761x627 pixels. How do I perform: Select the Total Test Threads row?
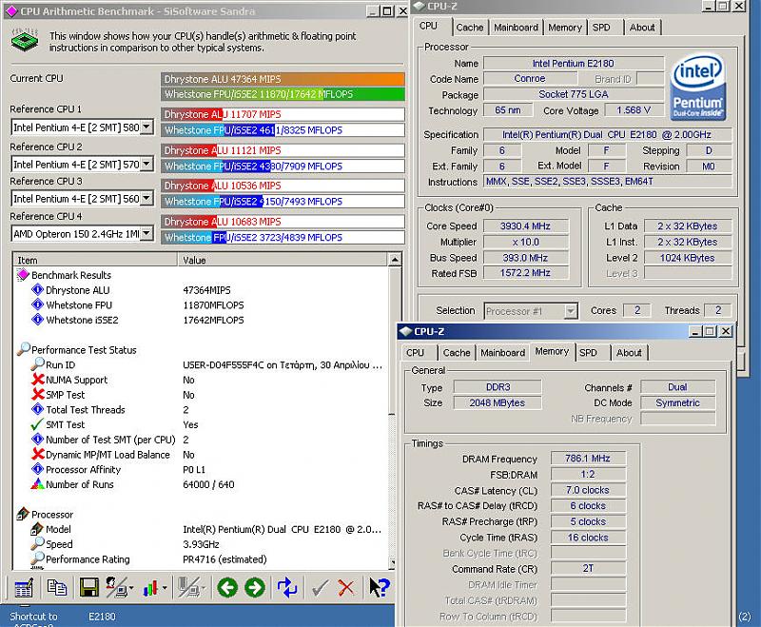202,409
